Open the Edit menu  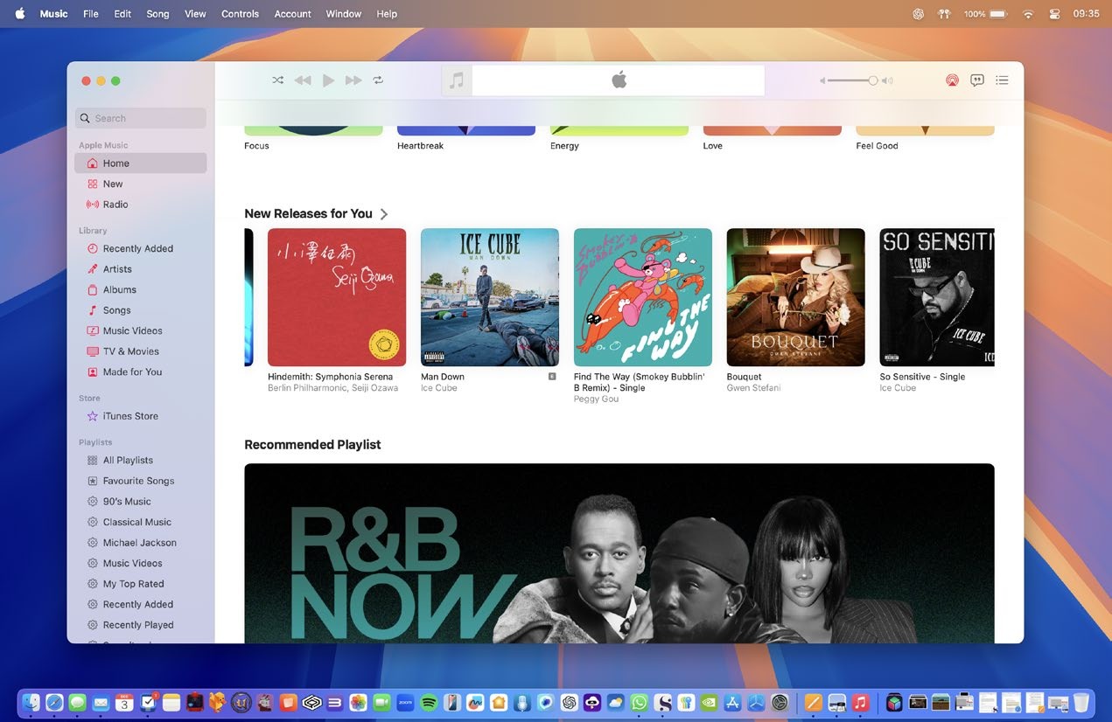point(122,14)
